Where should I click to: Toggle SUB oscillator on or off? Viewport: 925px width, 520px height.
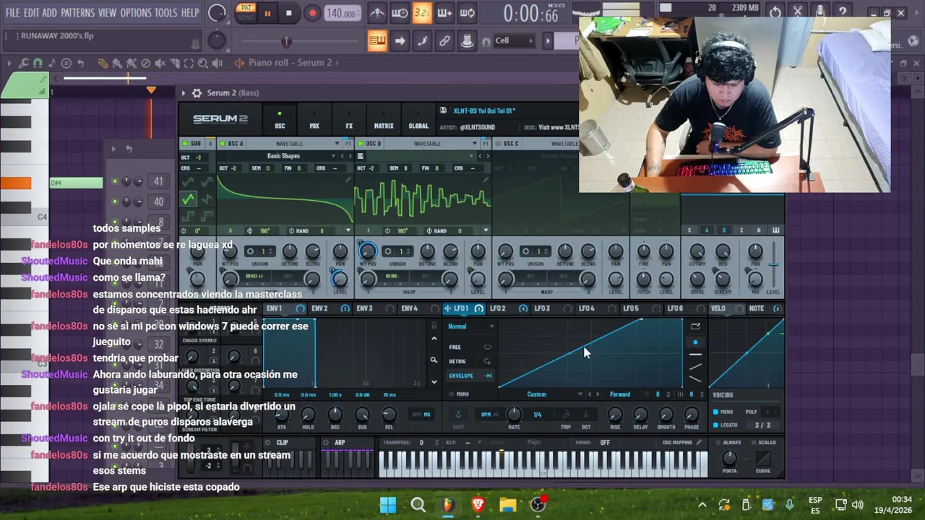185,144
